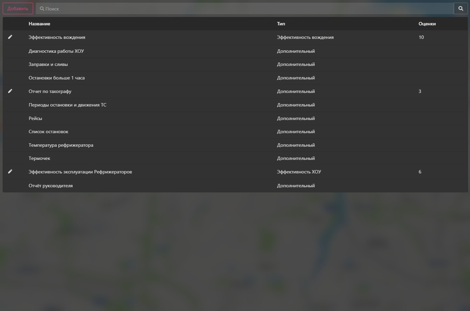The image size is (470, 311).
Task: Click the Заправки и сливы entry
Action: coord(48,64)
